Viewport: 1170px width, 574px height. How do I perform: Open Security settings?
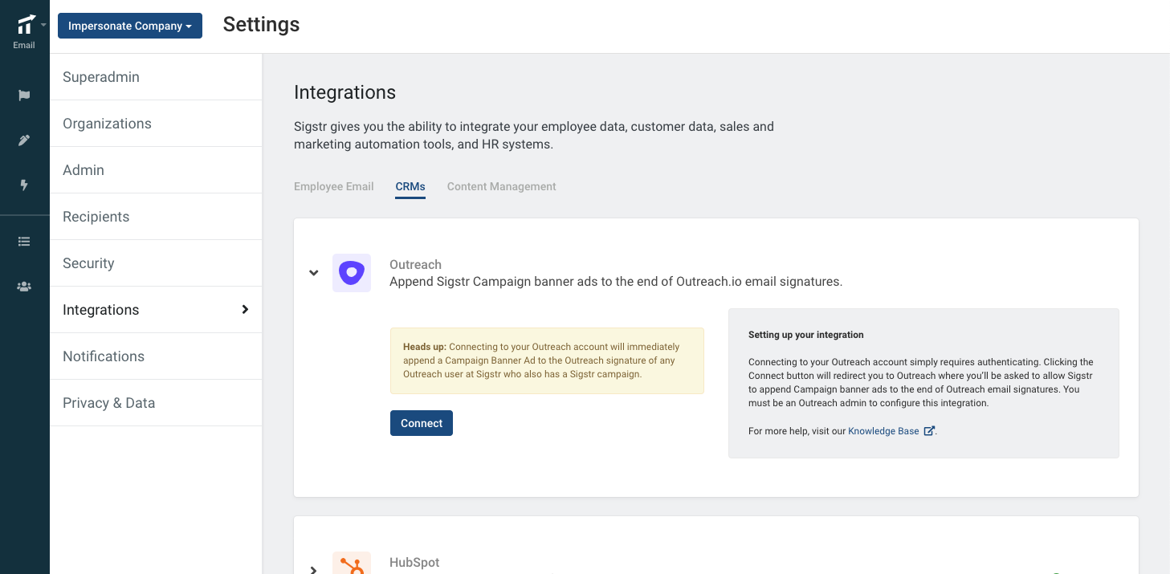[x=156, y=263]
